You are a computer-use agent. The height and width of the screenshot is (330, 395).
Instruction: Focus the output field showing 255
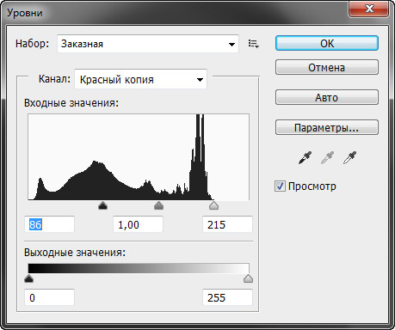click(x=227, y=297)
